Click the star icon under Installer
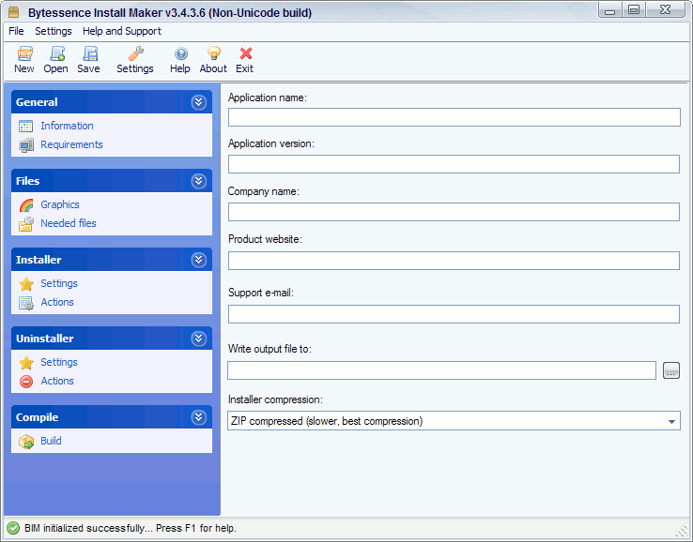Viewport: 693px width, 542px height. [x=26, y=284]
